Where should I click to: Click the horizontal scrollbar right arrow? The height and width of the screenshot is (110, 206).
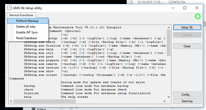point(164,101)
